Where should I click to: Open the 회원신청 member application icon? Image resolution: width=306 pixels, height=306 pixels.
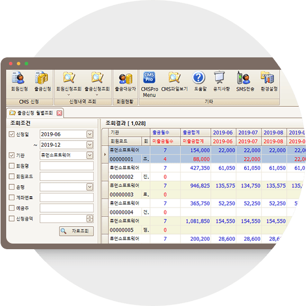point(19,81)
